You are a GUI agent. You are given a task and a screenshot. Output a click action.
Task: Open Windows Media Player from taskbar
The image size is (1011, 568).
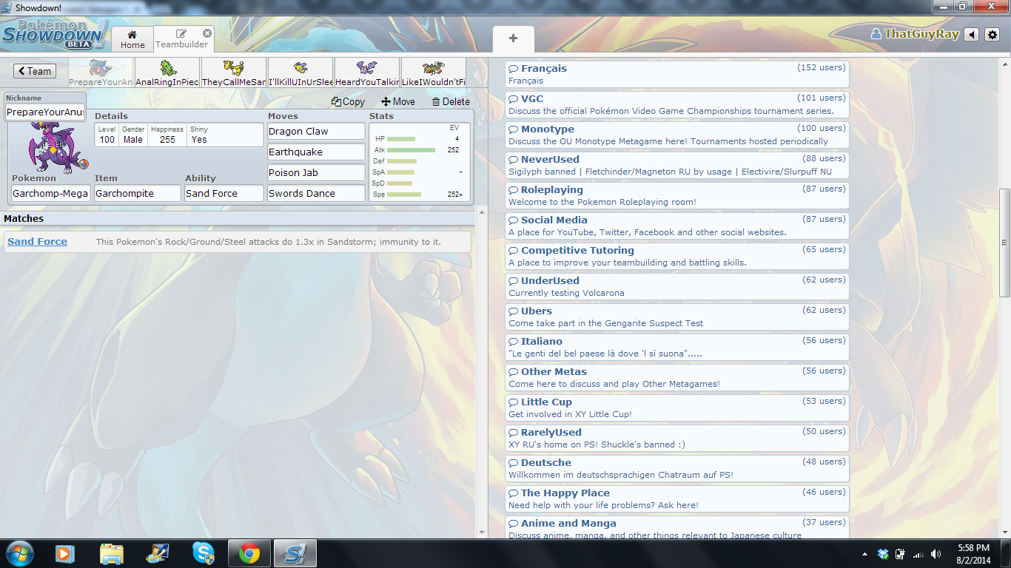65,553
